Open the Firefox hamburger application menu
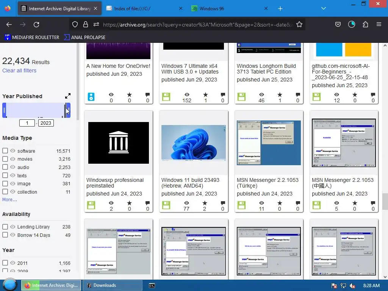 (379, 25)
